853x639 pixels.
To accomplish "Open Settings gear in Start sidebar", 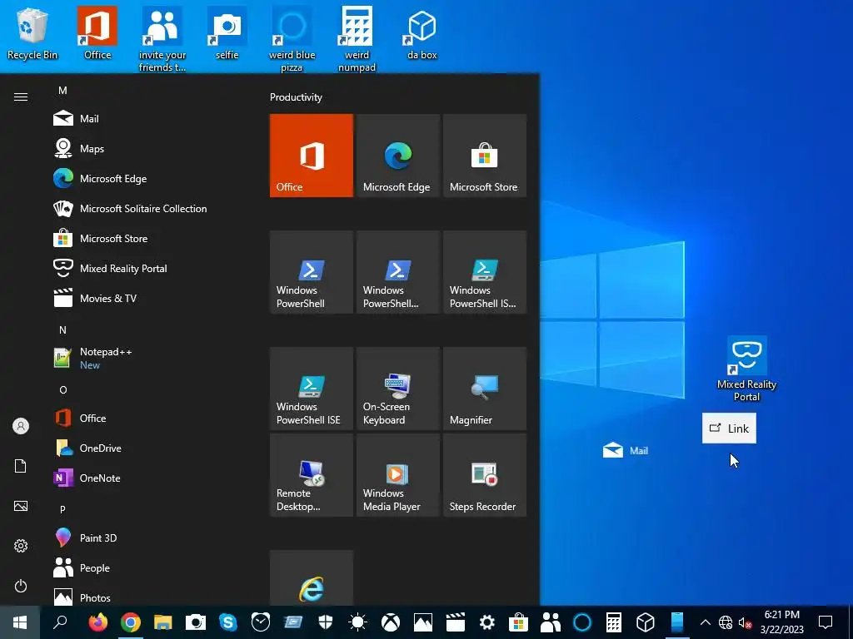I will coord(21,546).
